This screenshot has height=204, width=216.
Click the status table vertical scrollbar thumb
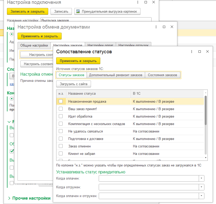coord(206,110)
